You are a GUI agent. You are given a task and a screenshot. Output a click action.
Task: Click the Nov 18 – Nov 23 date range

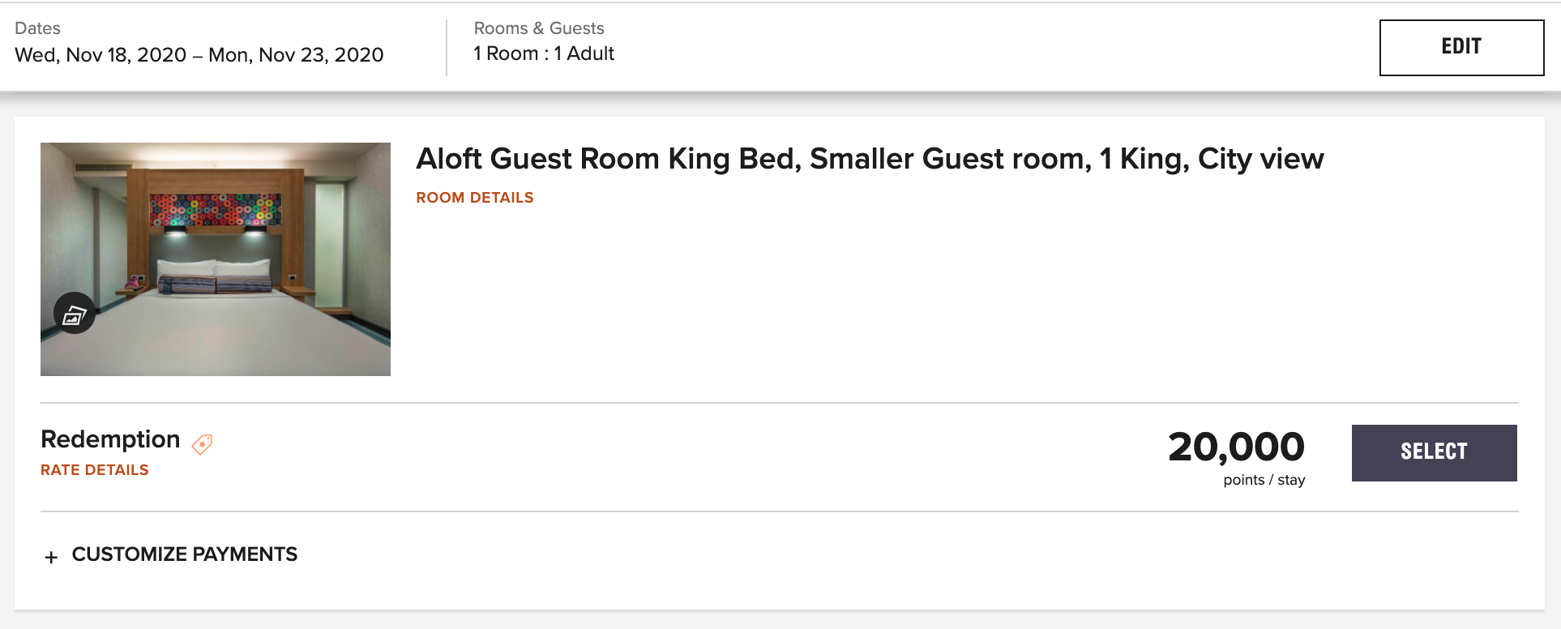point(199,55)
